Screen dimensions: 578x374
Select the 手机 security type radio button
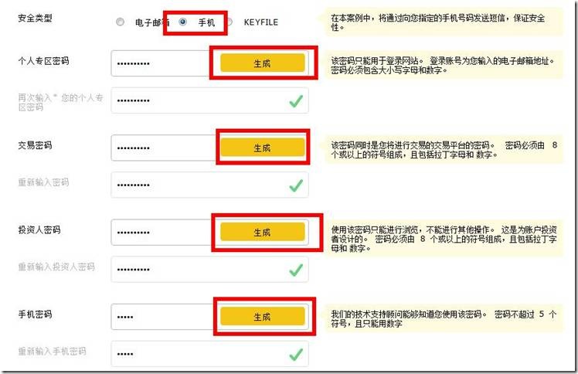click(x=182, y=22)
